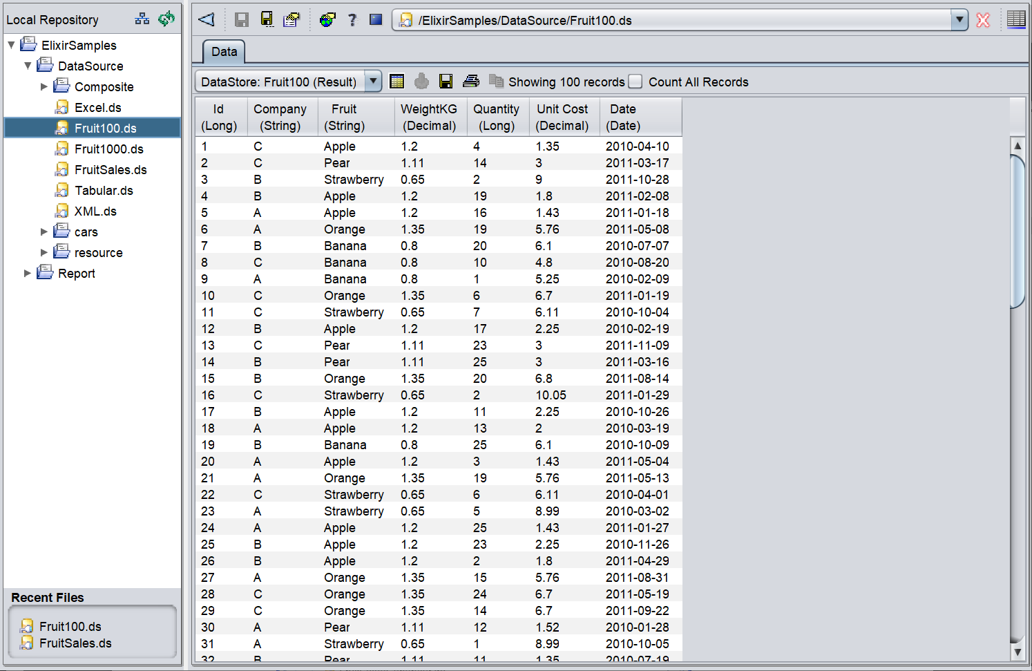Click the vertical scrollbar down arrow
The image size is (1032, 671).
coord(1017,652)
